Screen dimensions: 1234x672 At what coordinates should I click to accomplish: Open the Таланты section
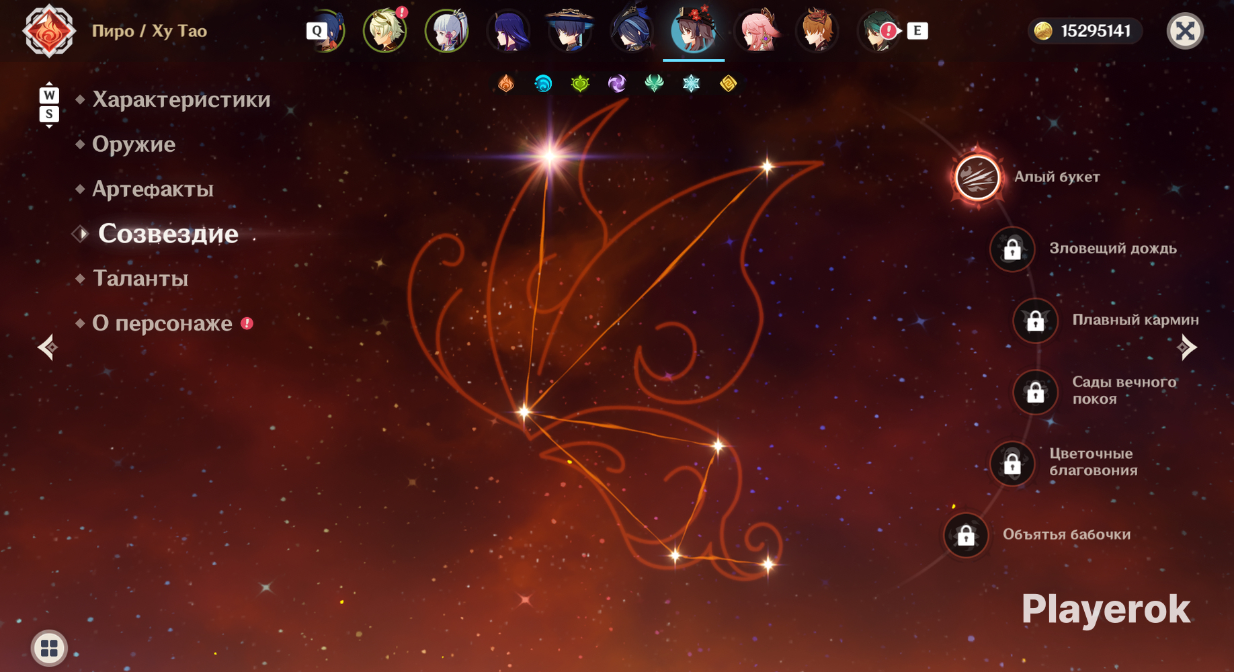point(140,278)
